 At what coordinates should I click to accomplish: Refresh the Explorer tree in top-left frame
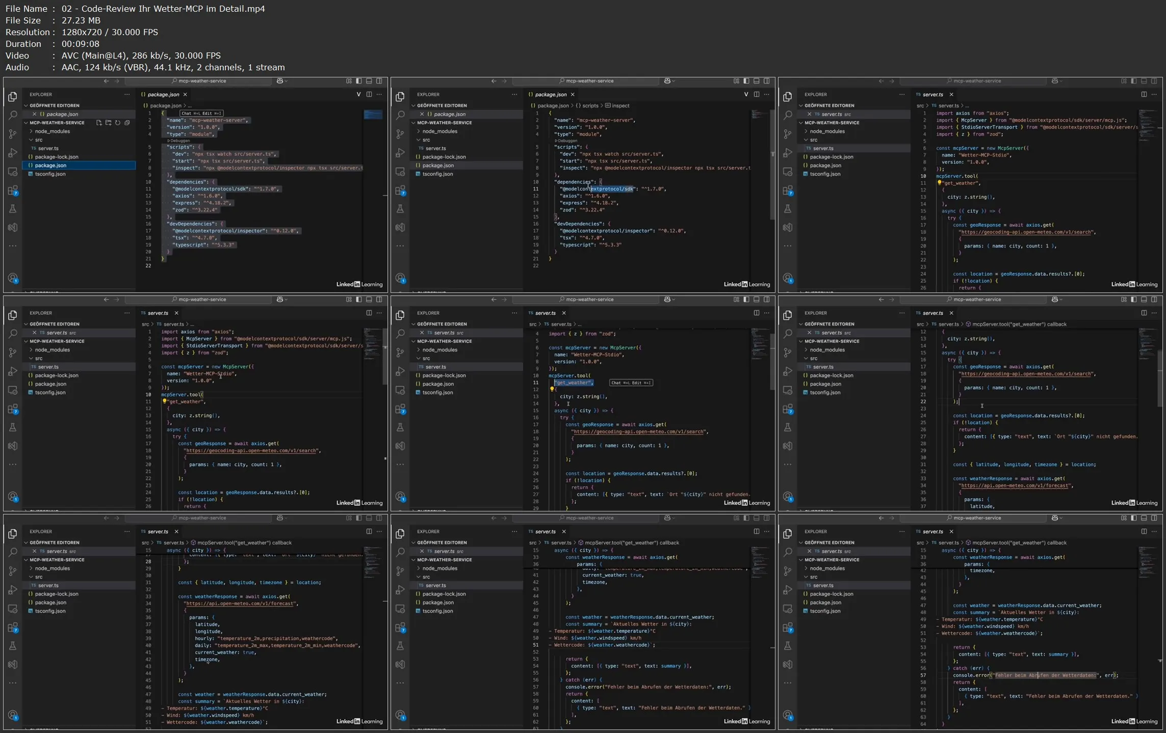click(118, 123)
